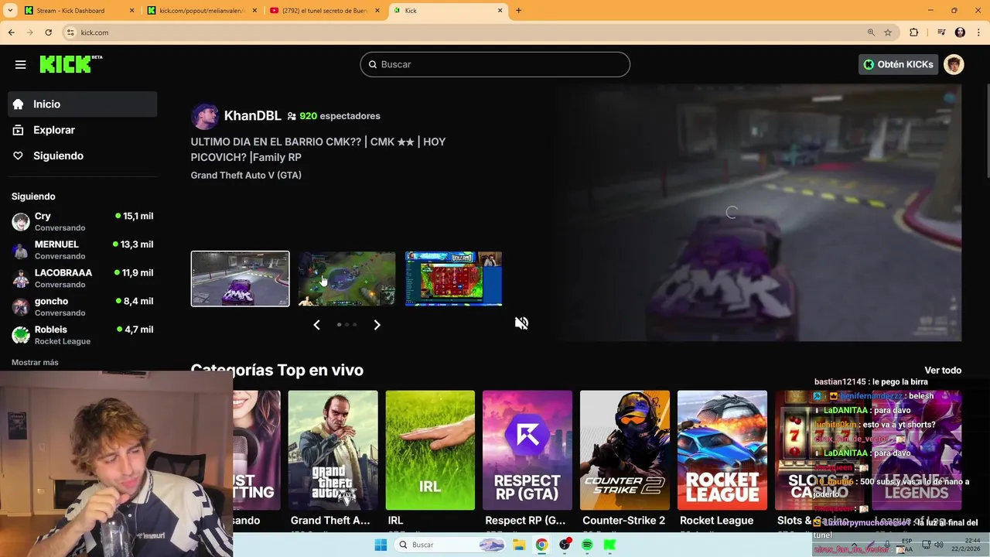The image size is (990, 557).
Task: Go to next featured stream
Action: pos(377,325)
